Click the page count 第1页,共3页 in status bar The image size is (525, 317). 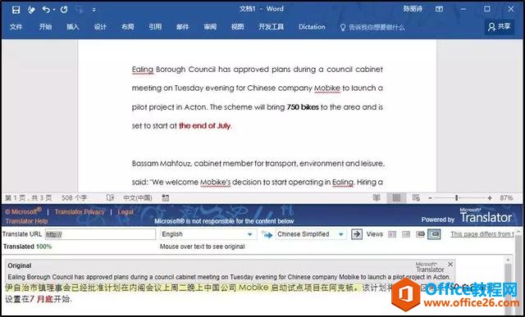coord(29,198)
